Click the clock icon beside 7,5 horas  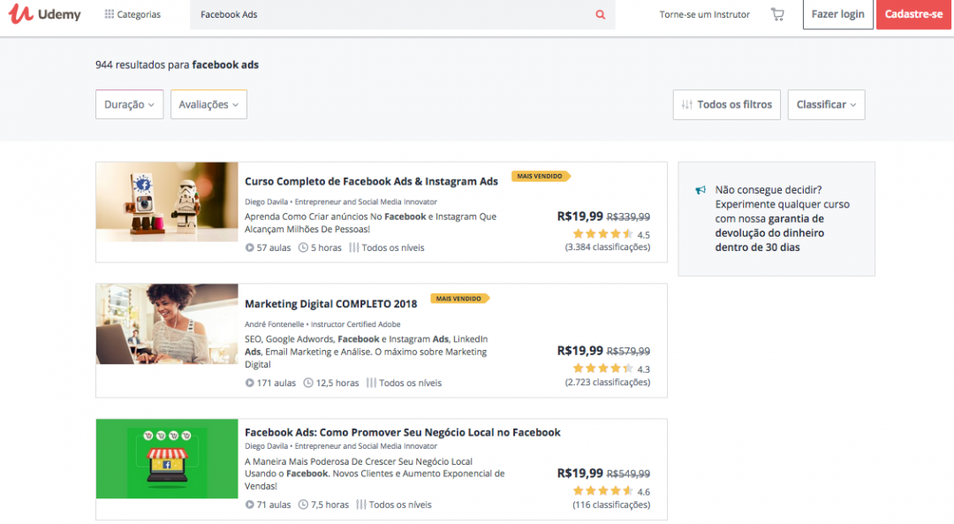[x=303, y=505]
